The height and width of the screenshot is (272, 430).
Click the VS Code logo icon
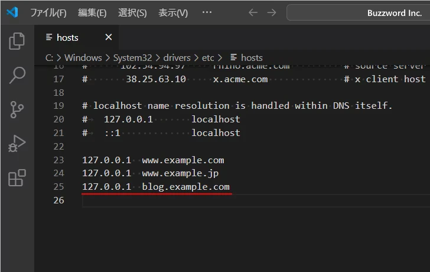click(x=13, y=12)
